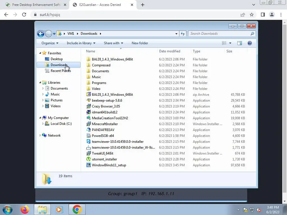Select the MinecraftInstaller icon

pyautogui.click(x=88, y=124)
